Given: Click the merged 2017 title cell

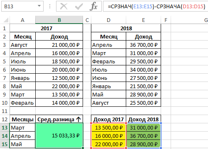Looking at the screenshot, I should [46, 28].
